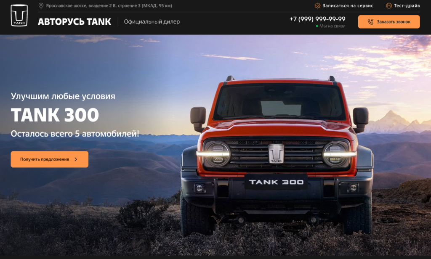Click the gear icon for service booking
The image size is (431, 259).
click(317, 6)
